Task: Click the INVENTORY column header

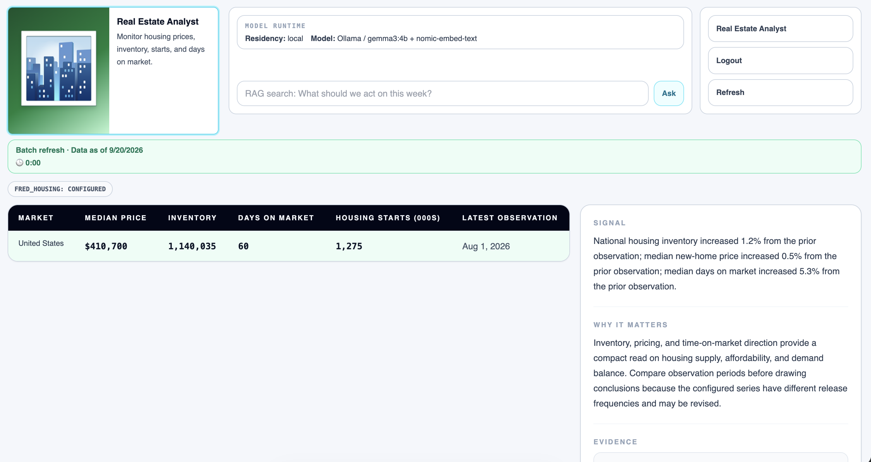Action: tap(192, 218)
